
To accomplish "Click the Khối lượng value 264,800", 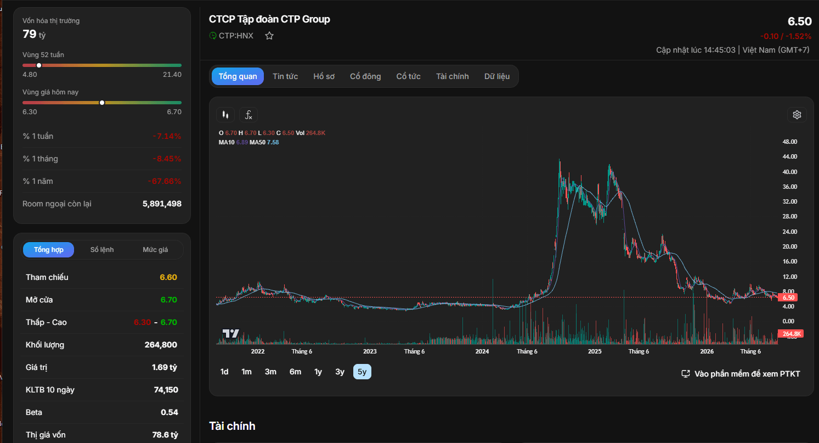I will (x=160, y=345).
